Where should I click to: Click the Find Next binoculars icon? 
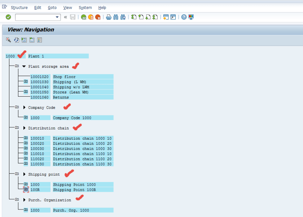123,17
